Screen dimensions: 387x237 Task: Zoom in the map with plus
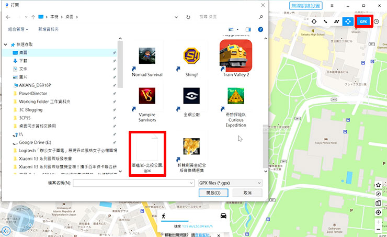pos(378,222)
